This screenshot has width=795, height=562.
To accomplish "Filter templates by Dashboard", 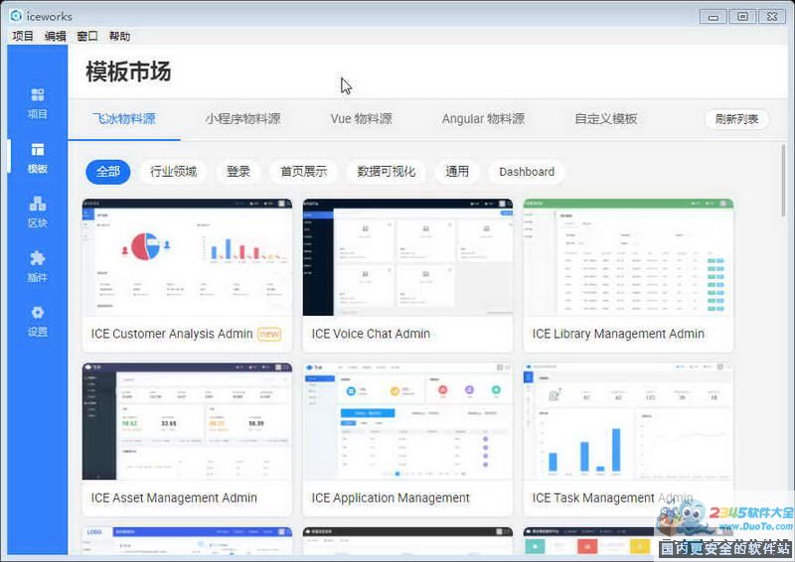I will (527, 172).
